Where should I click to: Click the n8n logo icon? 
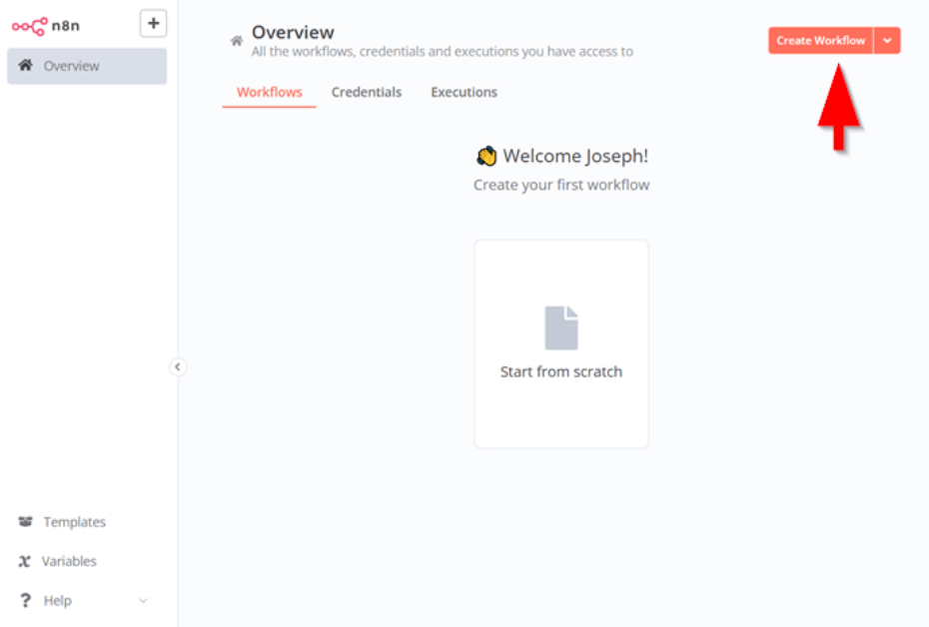29,26
